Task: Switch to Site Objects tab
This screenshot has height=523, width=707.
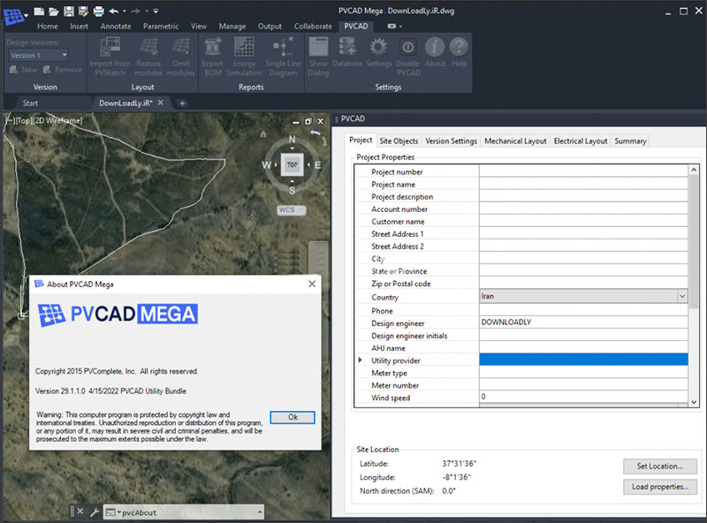Action: click(399, 141)
